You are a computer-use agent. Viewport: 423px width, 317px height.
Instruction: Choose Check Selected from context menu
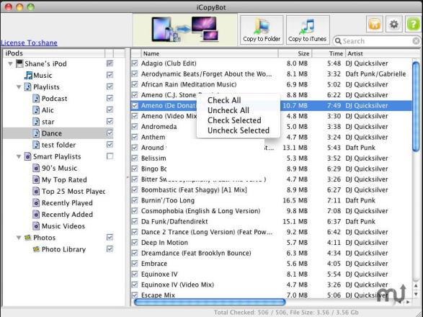tap(234, 120)
